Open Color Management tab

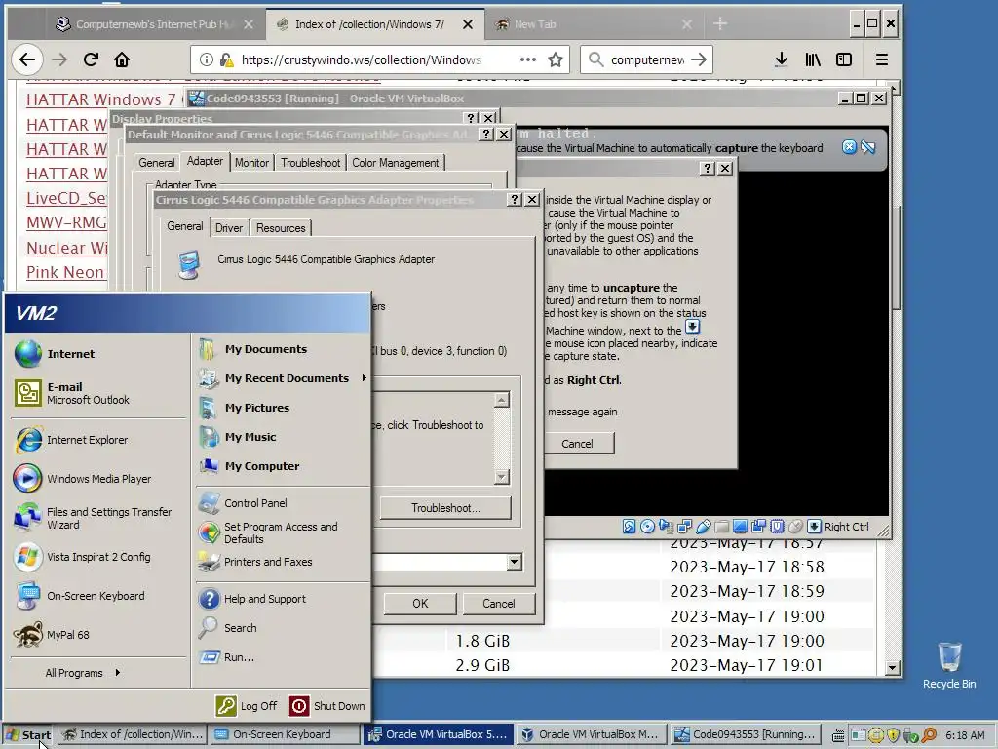coord(396,163)
